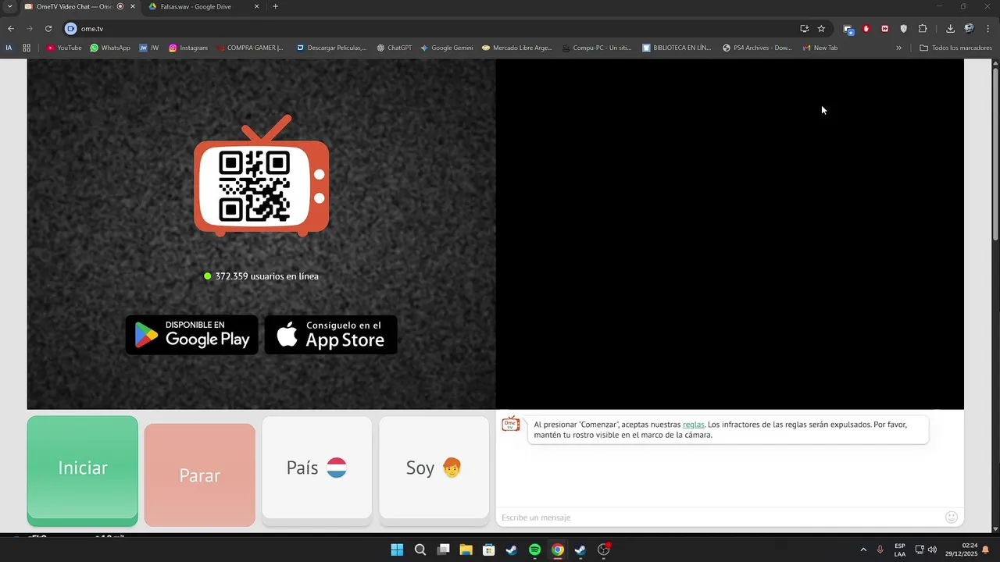This screenshot has height=562, width=1000.
Task: Open the volume speaker tray icon
Action: click(932, 550)
